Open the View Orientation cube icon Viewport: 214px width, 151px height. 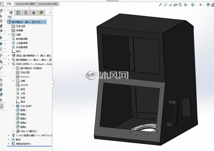(186, 5)
